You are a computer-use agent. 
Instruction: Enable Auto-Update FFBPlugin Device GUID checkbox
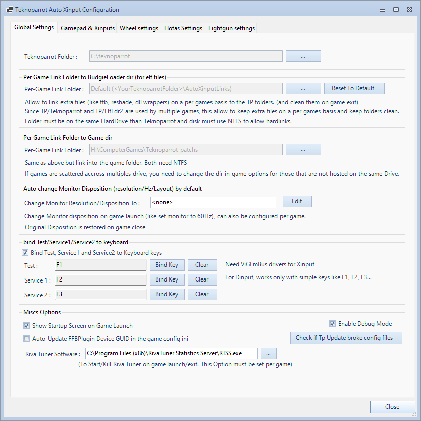pos(26,339)
